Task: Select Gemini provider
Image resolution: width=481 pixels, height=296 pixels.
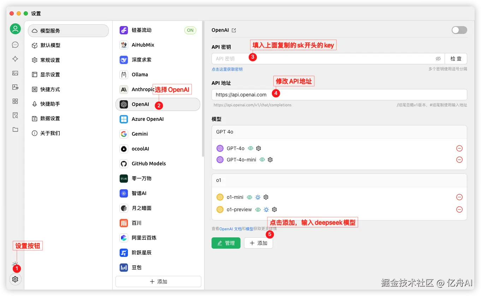Action: click(x=158, y=134)
